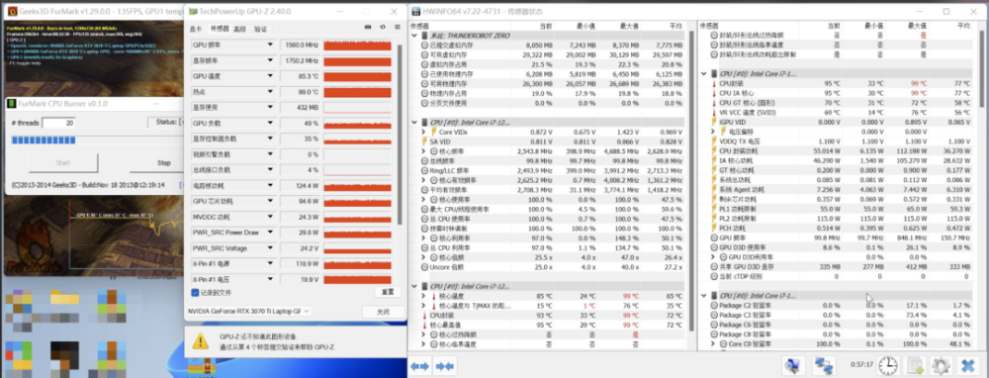989x378 pixels.
Task: Open NVIDIA GeForce RTX 3070 Ti GPU selector
Action: tap(249, 311)
